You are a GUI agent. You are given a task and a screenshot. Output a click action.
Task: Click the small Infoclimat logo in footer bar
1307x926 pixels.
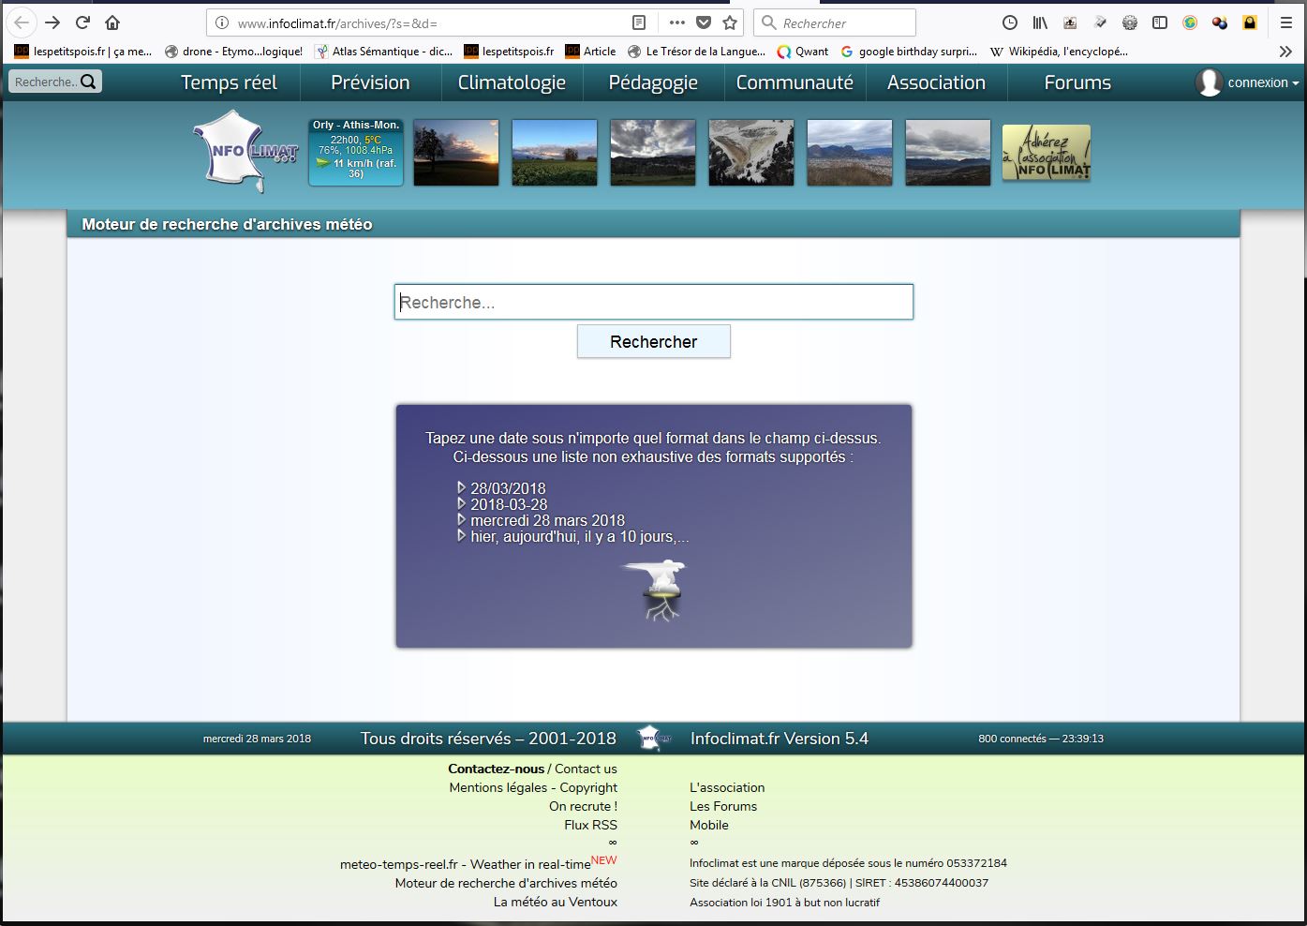655,739
